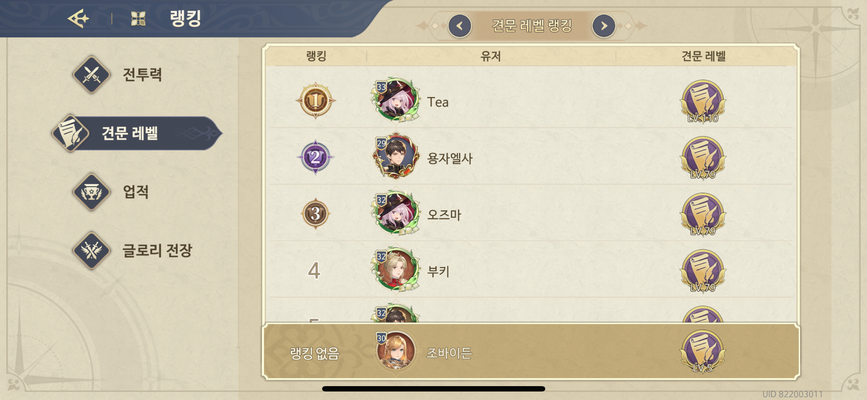Select the 글로리 전장 winged swords icon

(x=91, y=250)
